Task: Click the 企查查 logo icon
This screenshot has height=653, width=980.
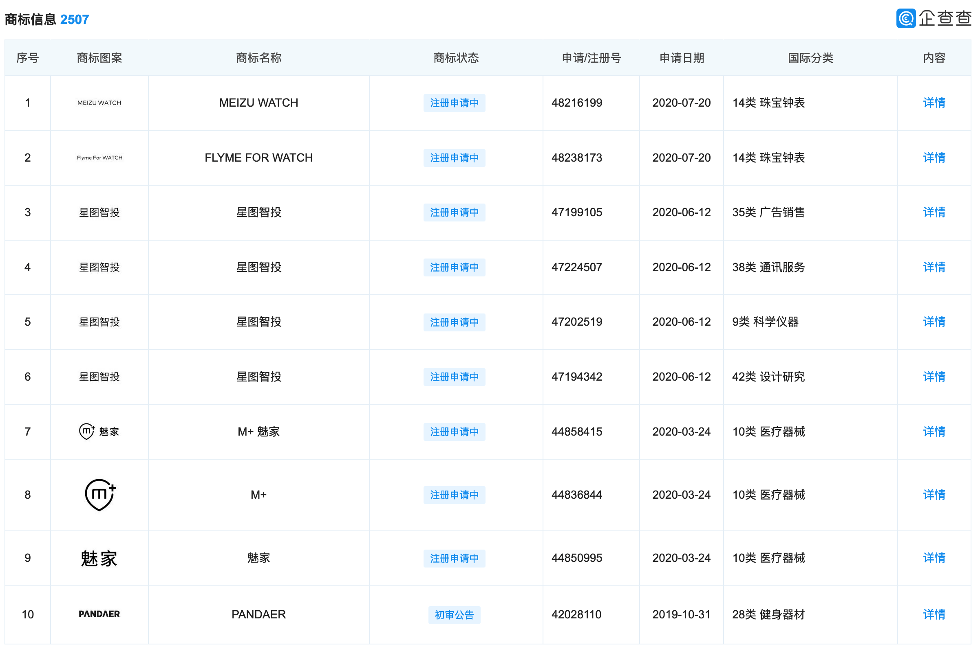Action: tap(905, 18)
